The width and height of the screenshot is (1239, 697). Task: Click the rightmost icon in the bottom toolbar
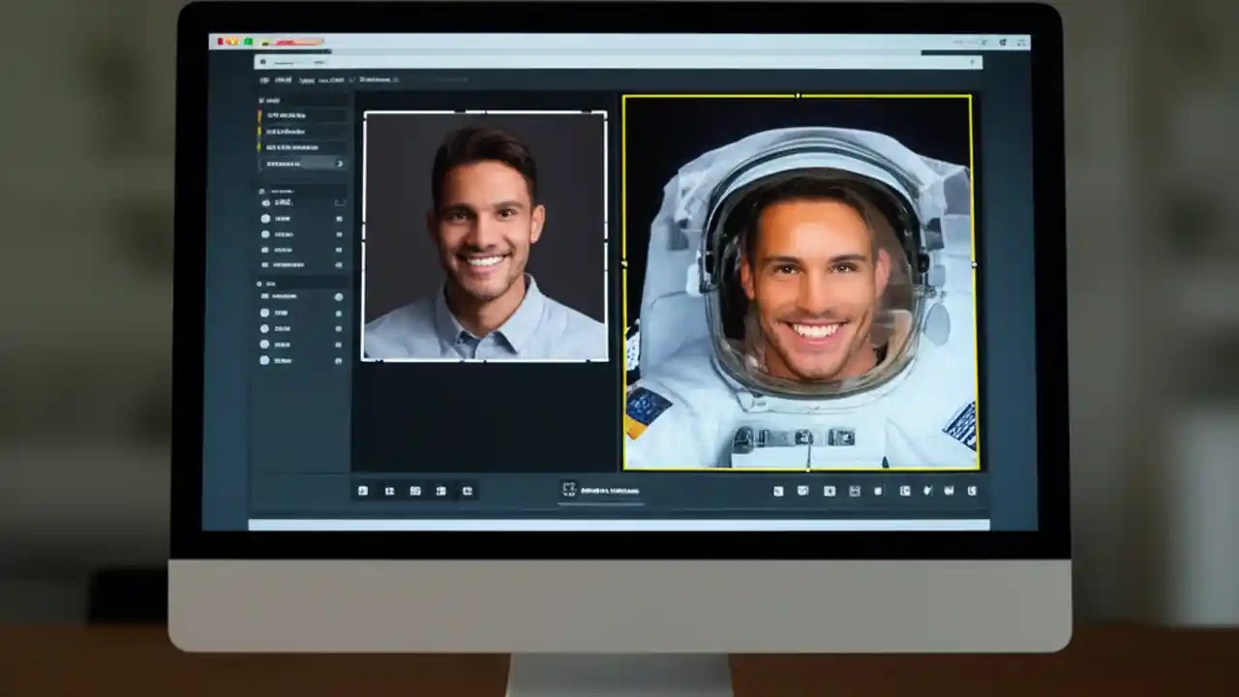tap(972, 491)
